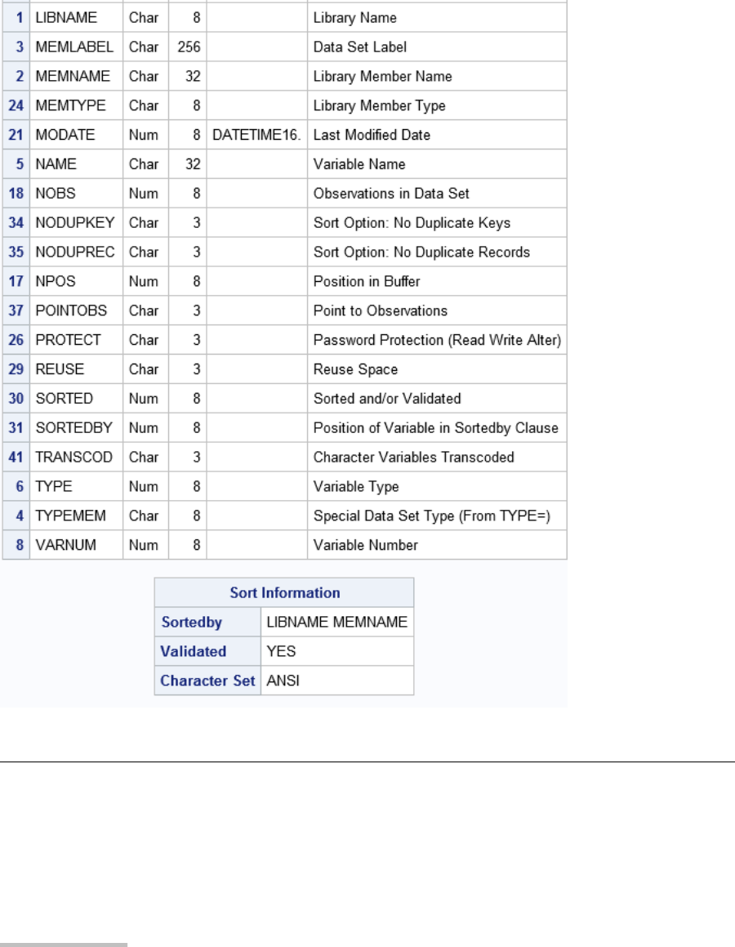Click the LIBNAME variable cell

tap(64, 17)
